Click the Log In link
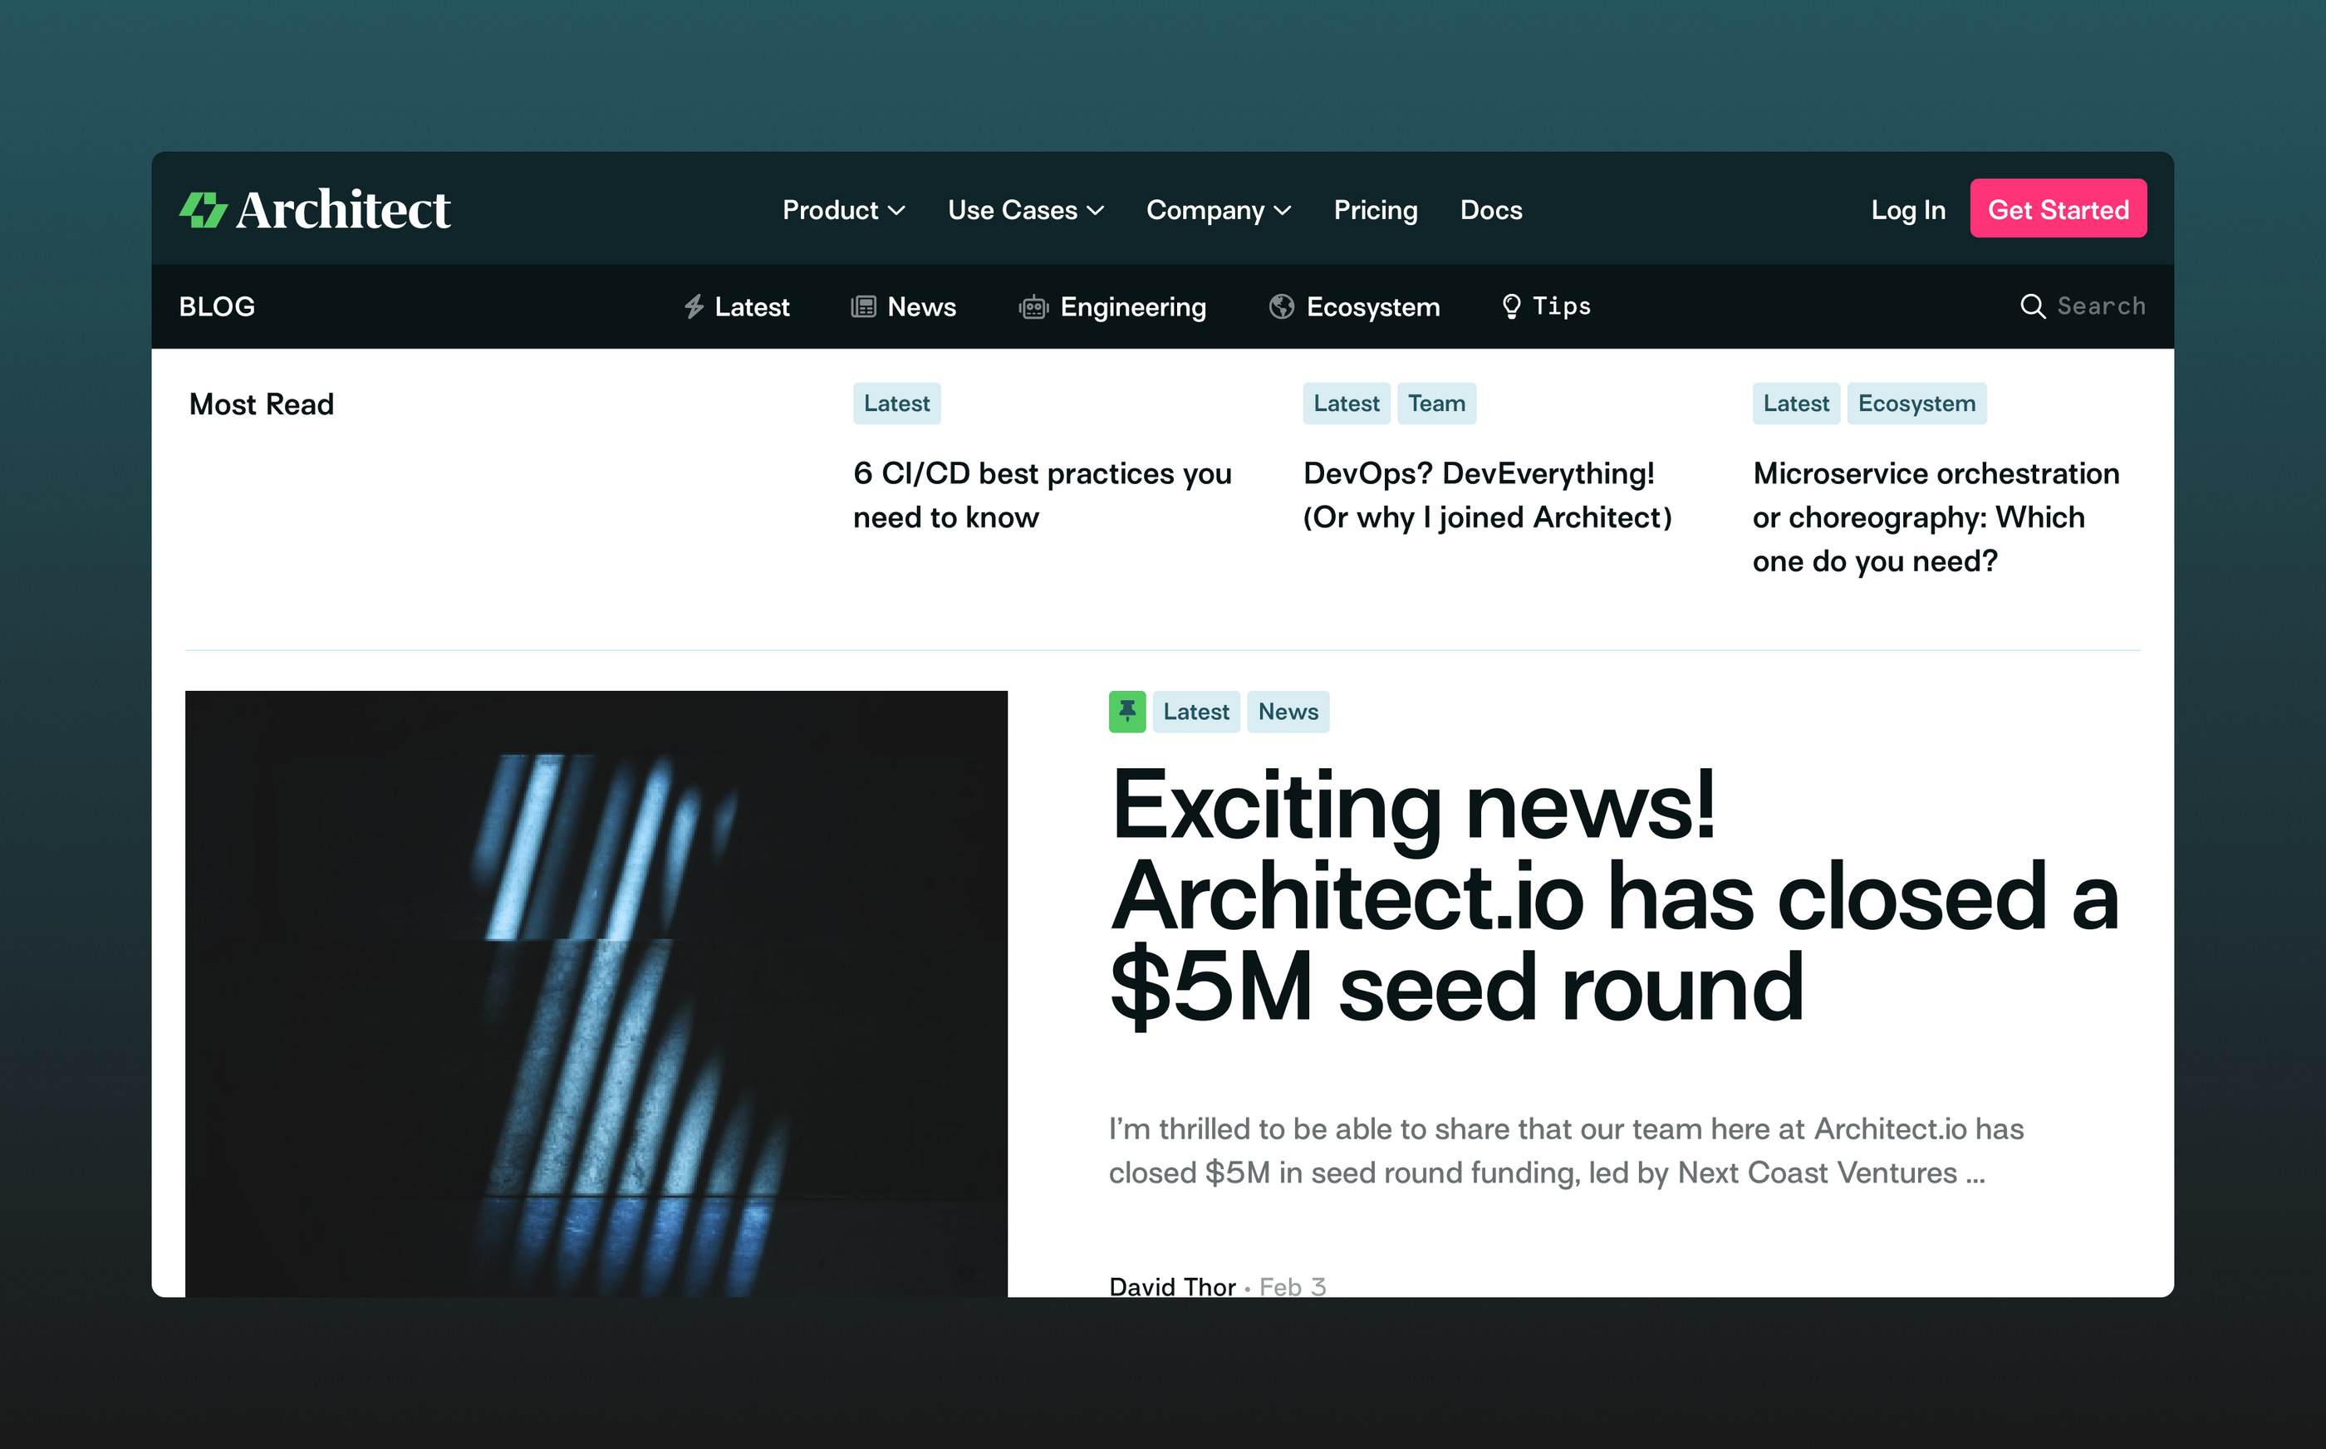Viewport: 2326px width, 1449px height. [1907, 210]
